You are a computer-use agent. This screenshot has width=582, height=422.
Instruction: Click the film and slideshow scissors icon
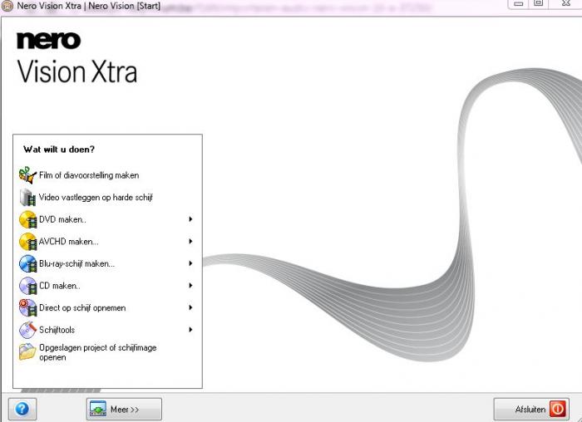27,175
